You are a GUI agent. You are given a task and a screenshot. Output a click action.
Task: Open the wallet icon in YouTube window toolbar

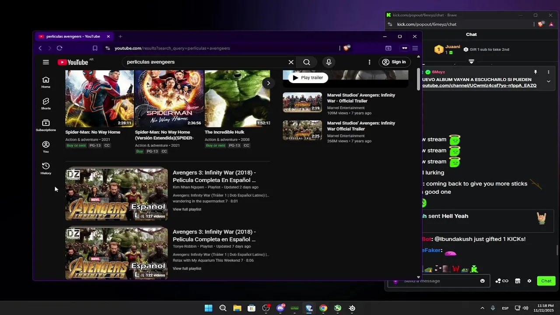388,48
